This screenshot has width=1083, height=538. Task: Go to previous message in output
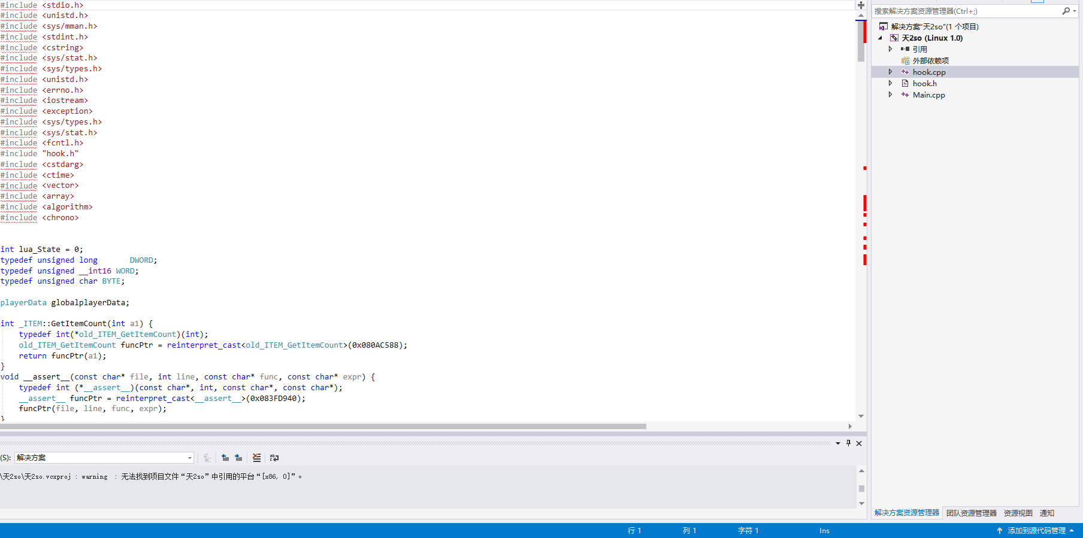pos(225,458)
